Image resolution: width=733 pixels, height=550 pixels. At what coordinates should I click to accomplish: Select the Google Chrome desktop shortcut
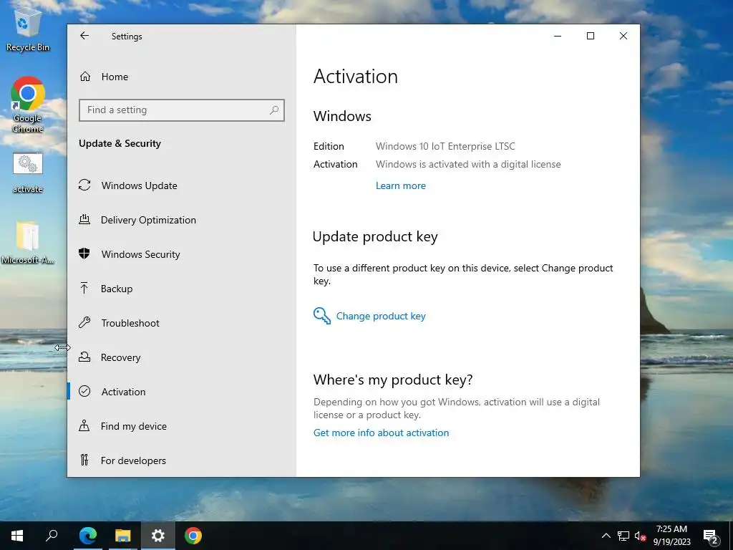[28, 105]
